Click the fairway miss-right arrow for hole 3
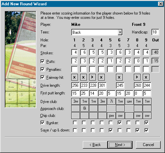The image size is (165, 153). pos(92,77)
